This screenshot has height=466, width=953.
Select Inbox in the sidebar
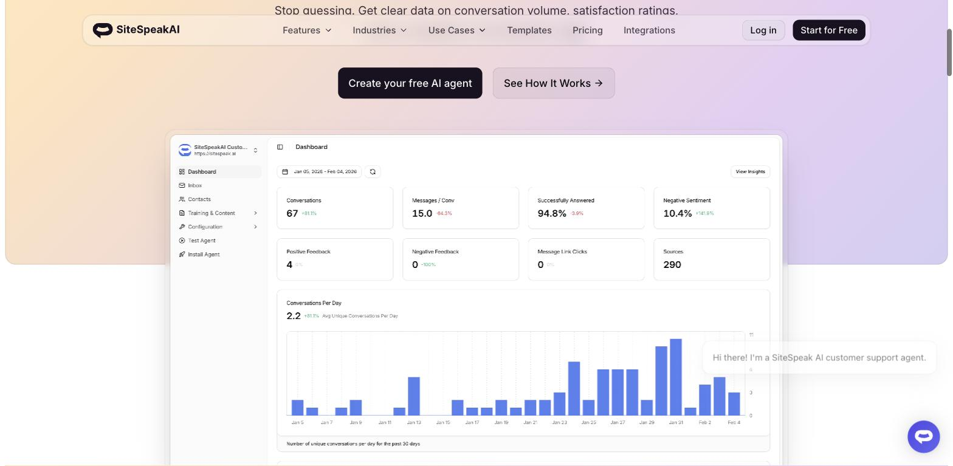point(219,185)
